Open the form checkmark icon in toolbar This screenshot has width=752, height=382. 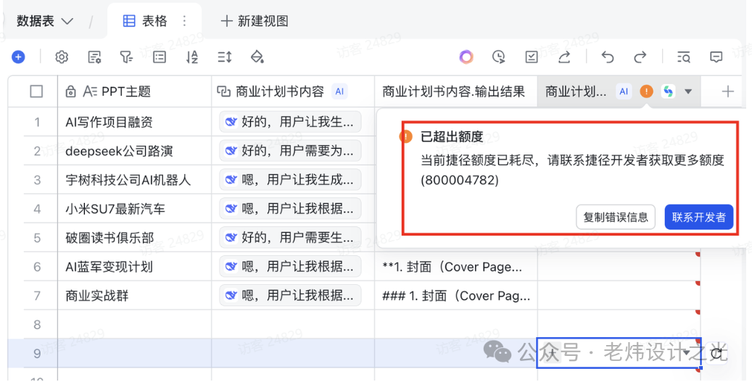pyautogui.click(x=532, y=57)
